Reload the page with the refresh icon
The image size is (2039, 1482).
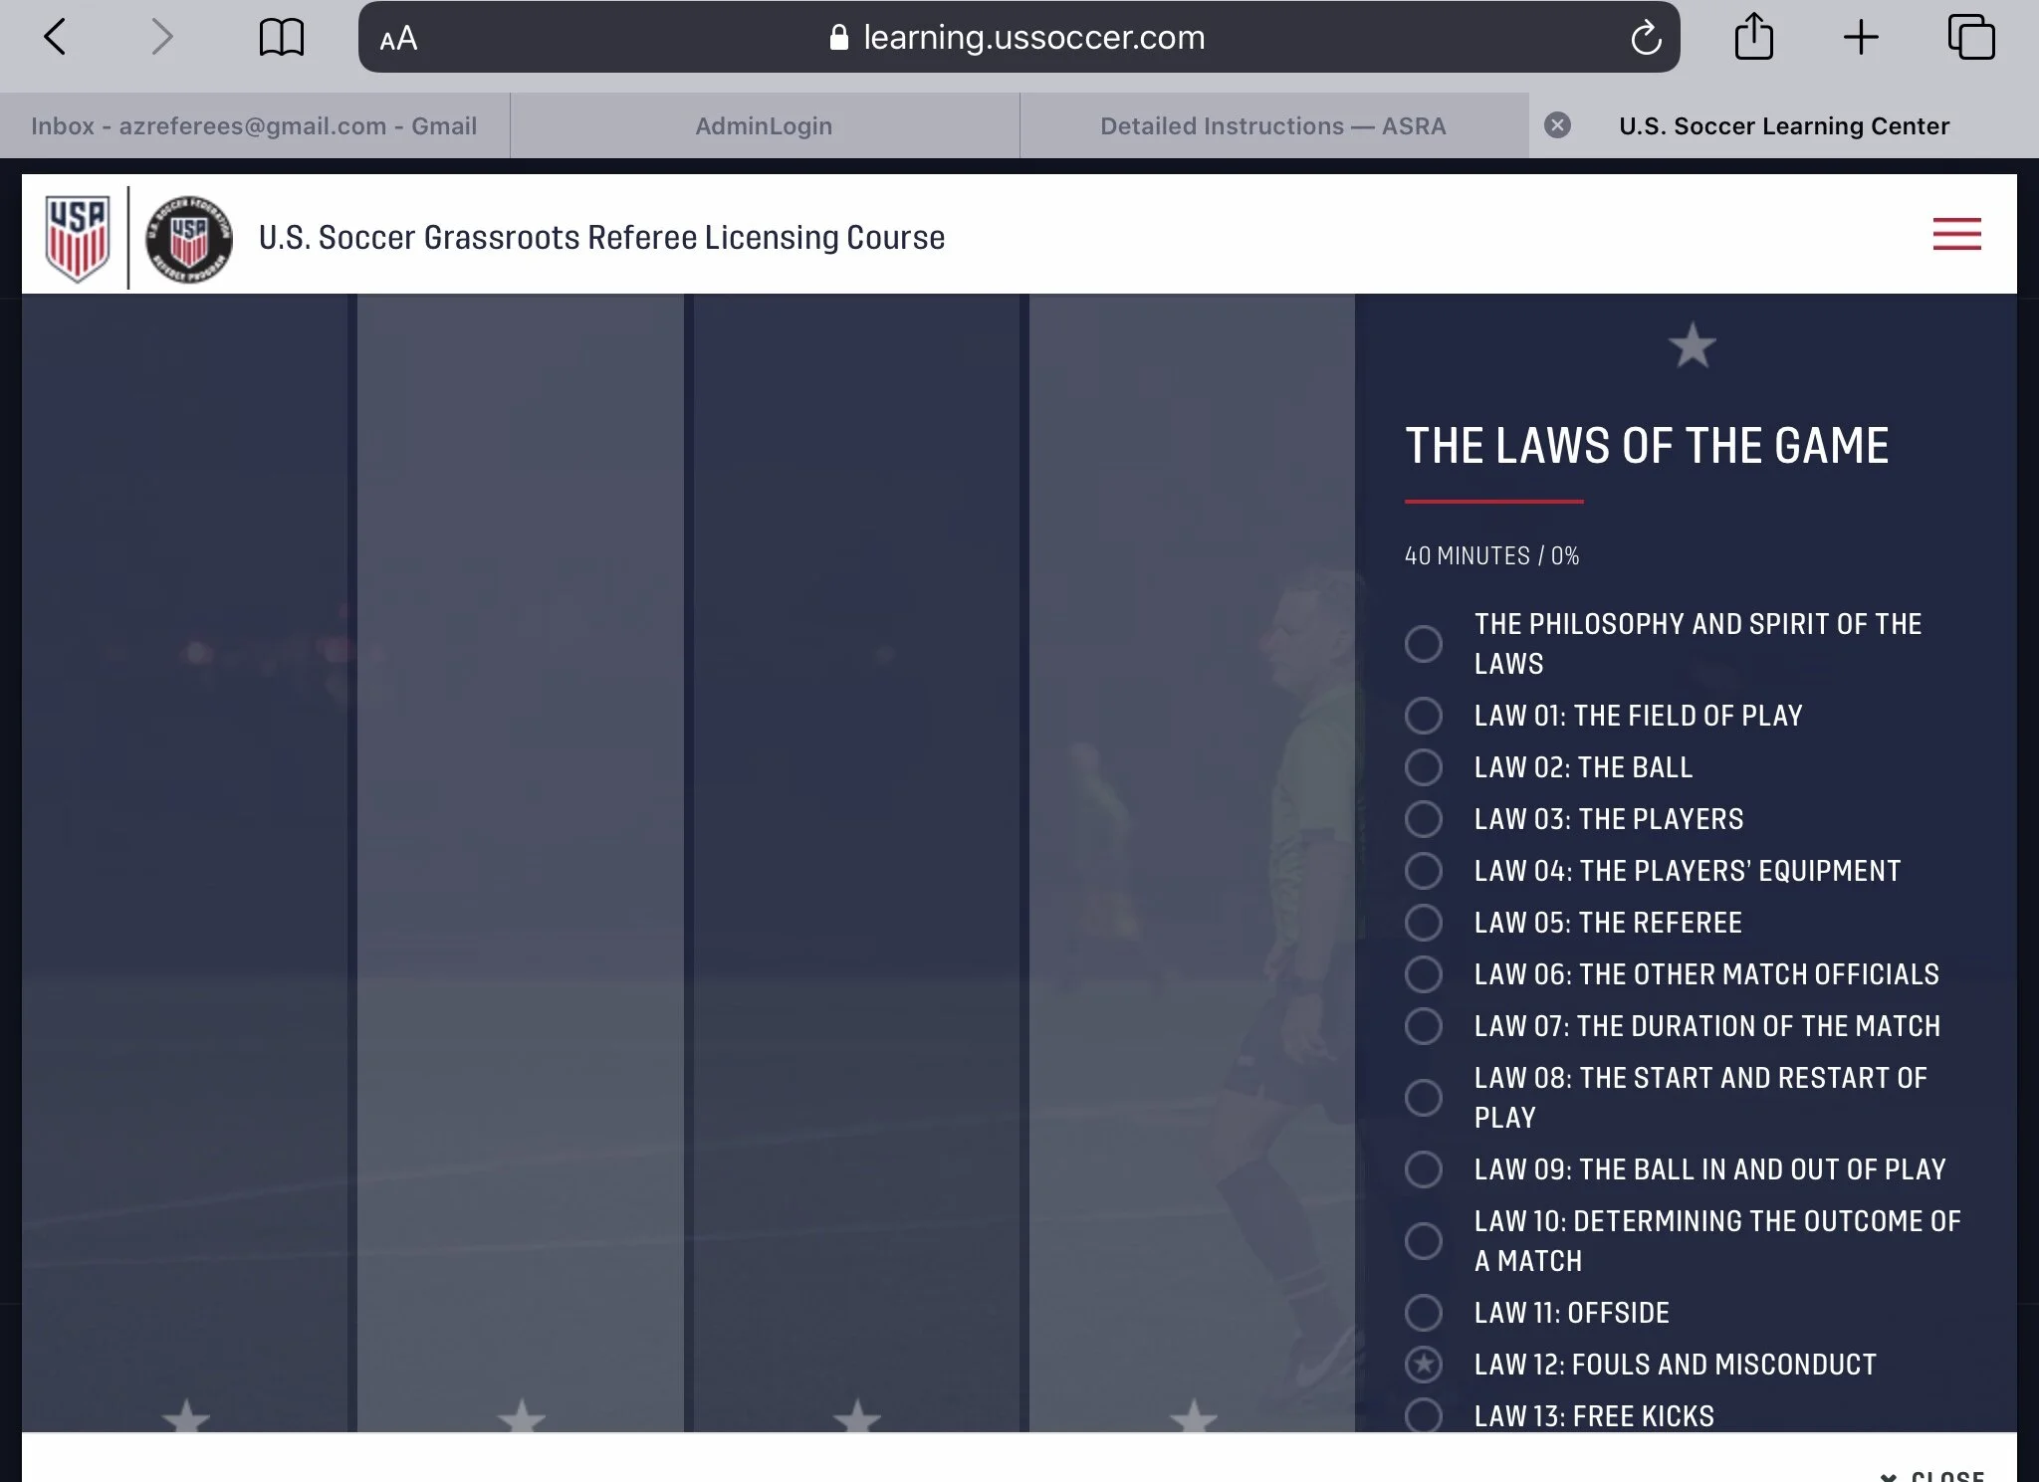click(1646, 38)
